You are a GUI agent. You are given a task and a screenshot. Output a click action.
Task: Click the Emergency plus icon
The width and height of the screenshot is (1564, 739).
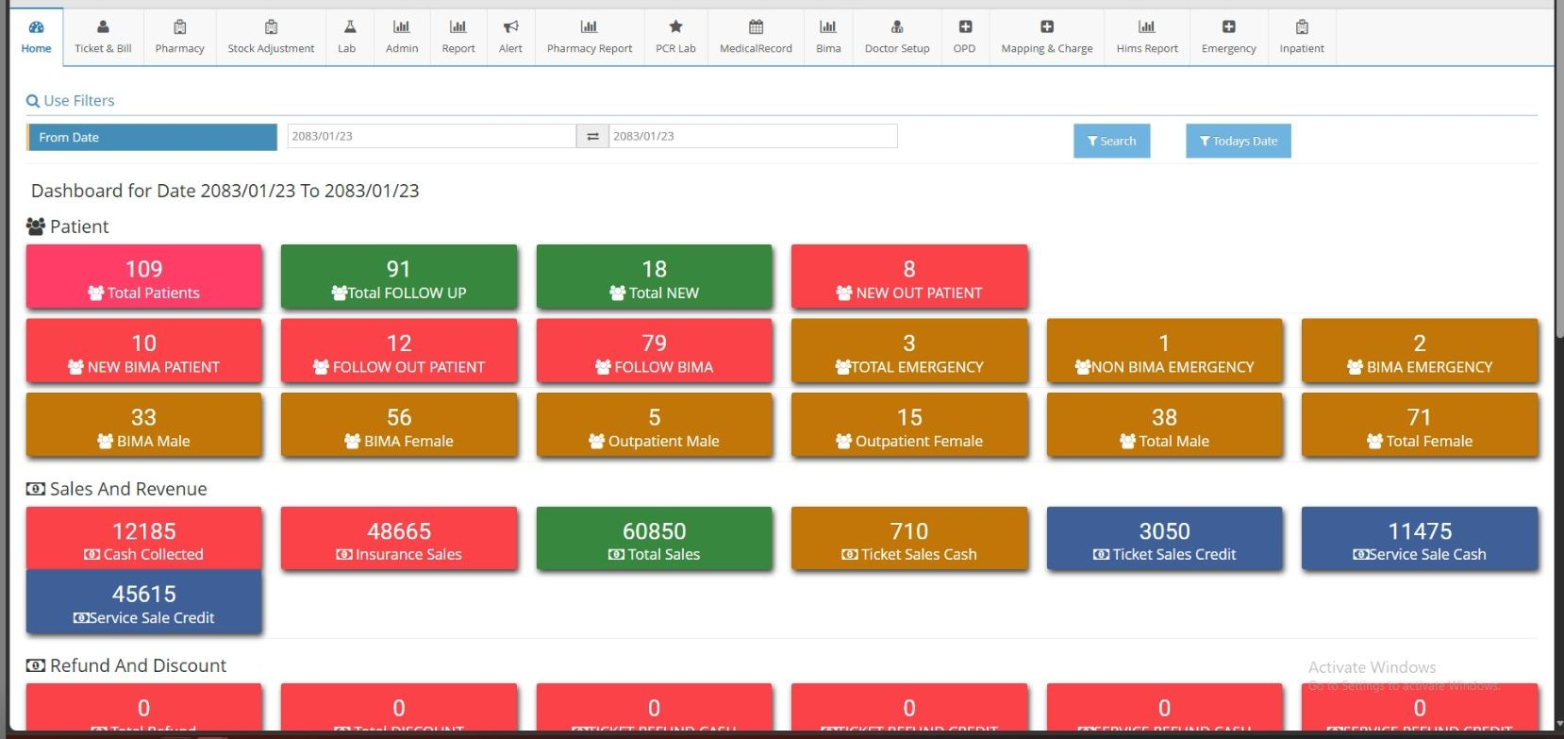click(x=1228, y=27)
